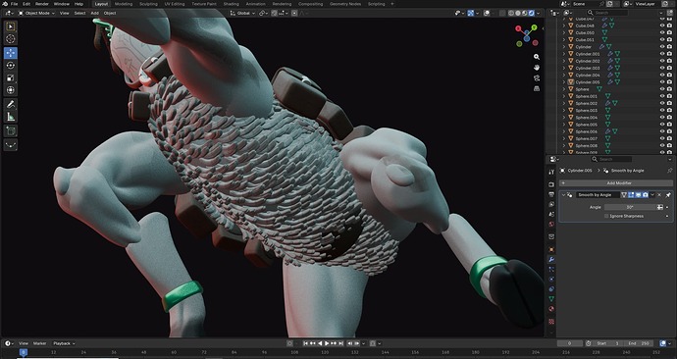Open the Render properties tab
The width and height of the screenshot is (677, 359).
coord(551,184)
